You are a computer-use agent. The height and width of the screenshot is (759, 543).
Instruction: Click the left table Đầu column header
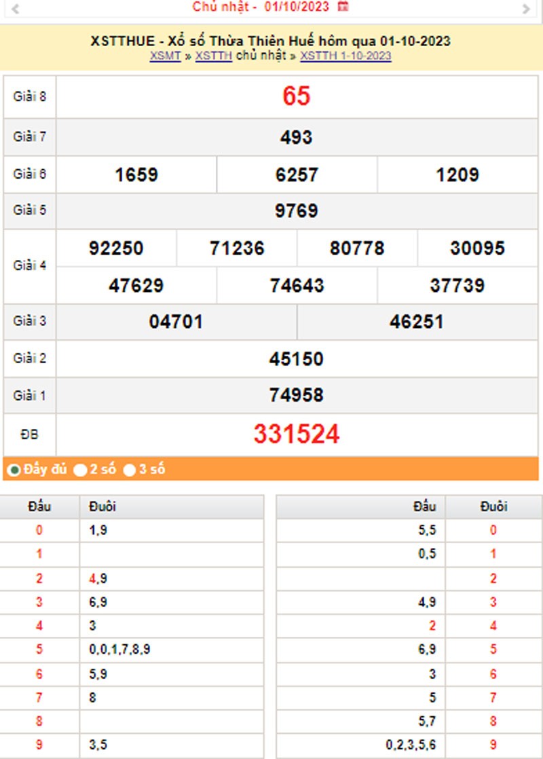tap(39, 507)
